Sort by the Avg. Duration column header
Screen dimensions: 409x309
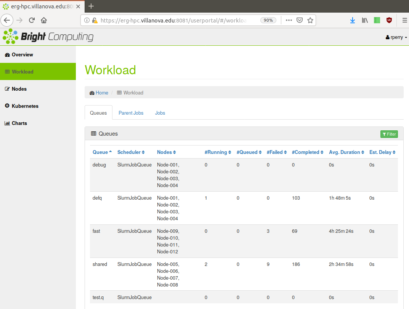346,152
